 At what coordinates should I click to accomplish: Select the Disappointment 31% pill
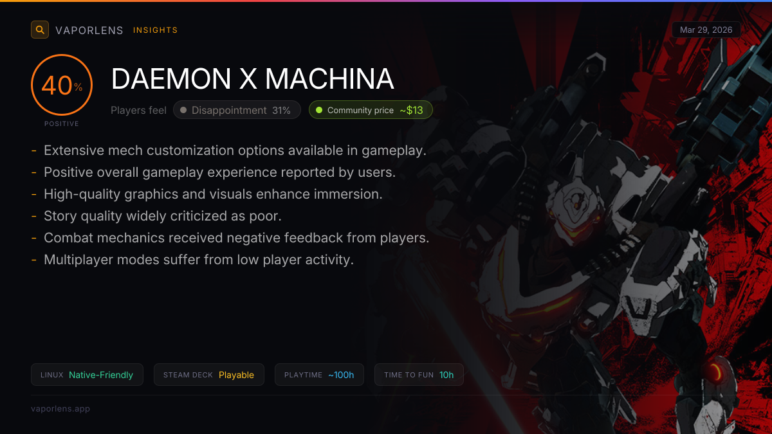237,110
